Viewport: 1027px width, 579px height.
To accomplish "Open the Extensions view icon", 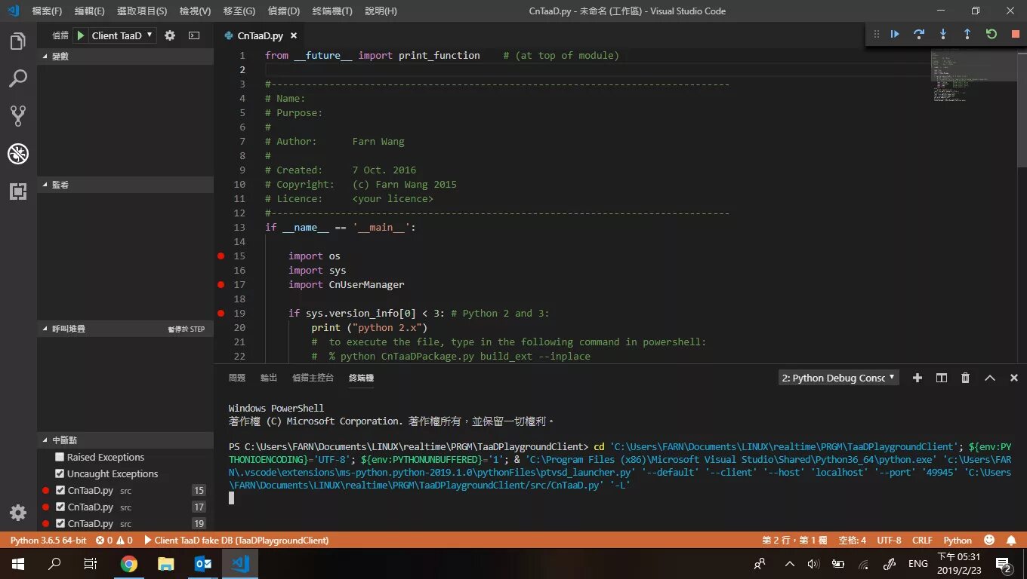I will pos(18,191).
